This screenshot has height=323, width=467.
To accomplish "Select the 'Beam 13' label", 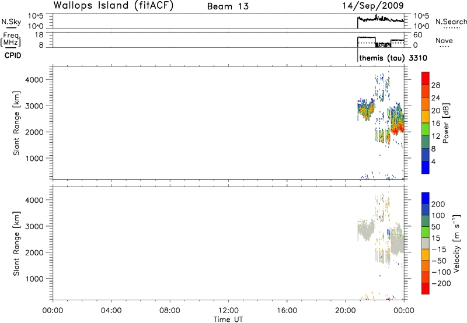I will coord(228,6).
